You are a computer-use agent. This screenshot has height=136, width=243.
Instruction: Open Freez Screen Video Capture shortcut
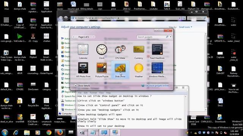pyautogui.click(x=6, y=56)
